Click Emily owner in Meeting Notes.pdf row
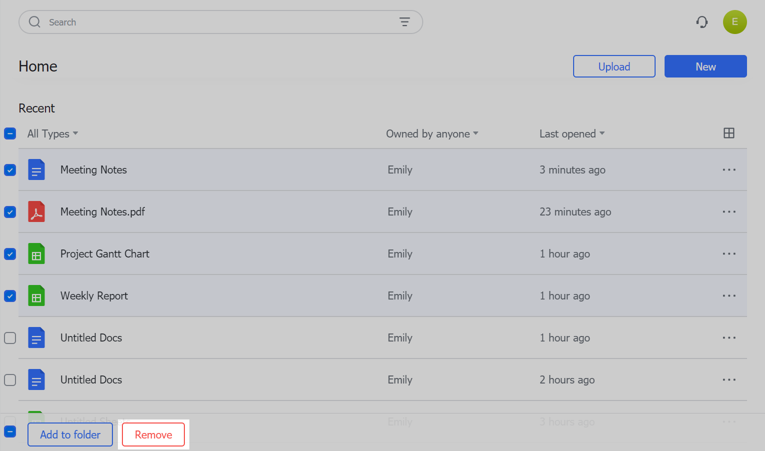 coord(400,211)
